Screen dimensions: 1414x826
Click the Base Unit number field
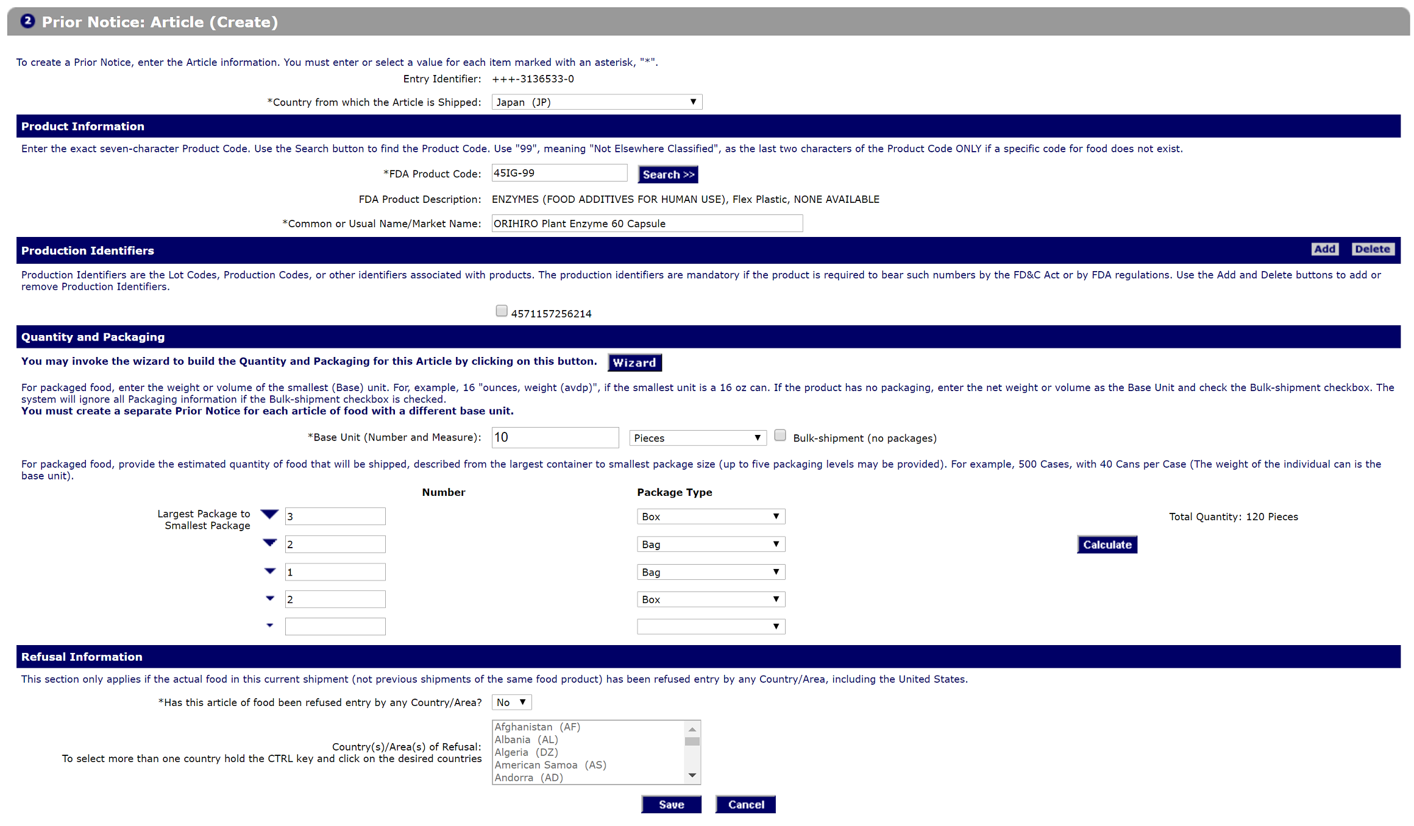pyautogui.click(x=555, y=437)
